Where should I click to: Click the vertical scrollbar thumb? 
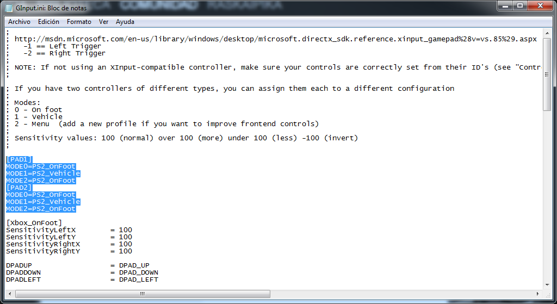click(x=547, y=75)
